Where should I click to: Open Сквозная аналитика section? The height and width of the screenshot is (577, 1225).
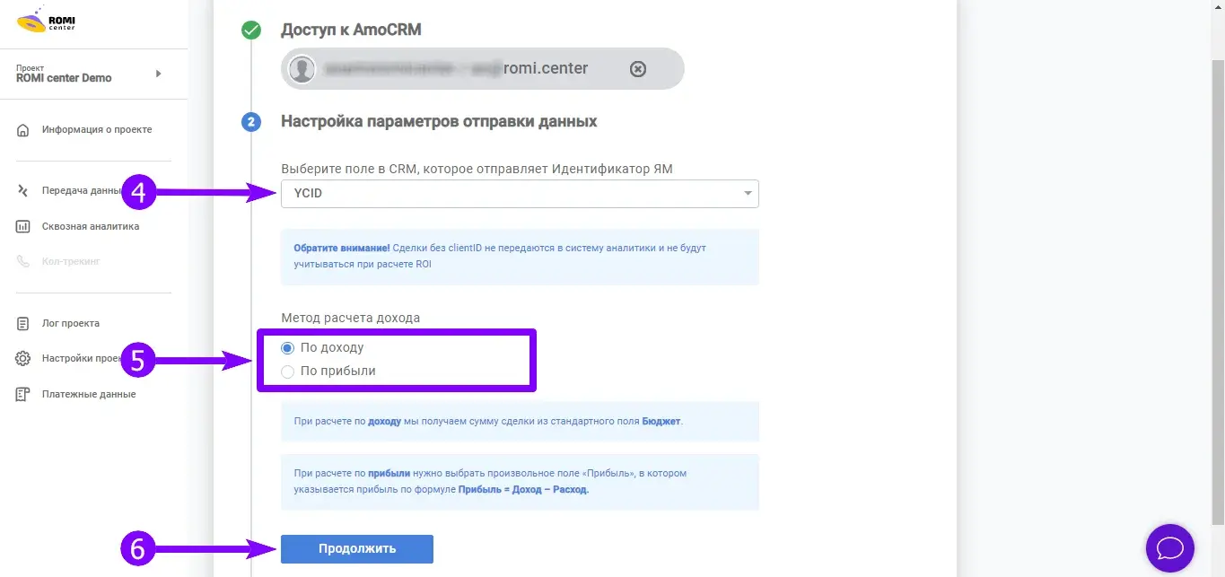[x=91, y=227]
